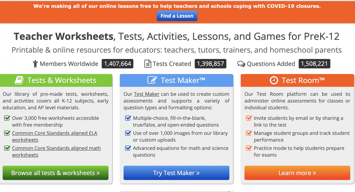355x192 pixels.
Task: Open Common Core aligned ELA worksheets link
Action: pyautogui.click(x=54, y=133)
